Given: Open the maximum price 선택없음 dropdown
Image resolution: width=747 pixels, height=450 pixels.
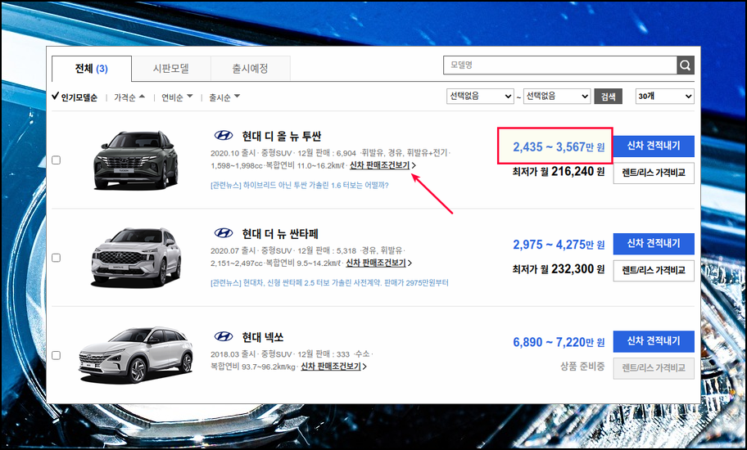Looking at the screenshot, I should pos(557,96).
